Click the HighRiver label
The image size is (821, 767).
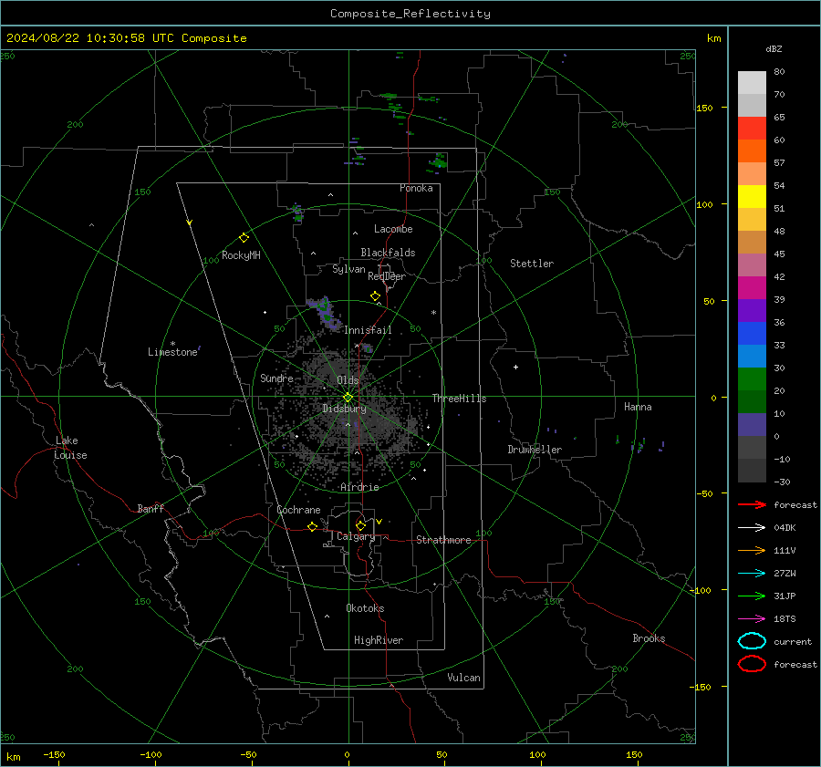click(379, 640)
